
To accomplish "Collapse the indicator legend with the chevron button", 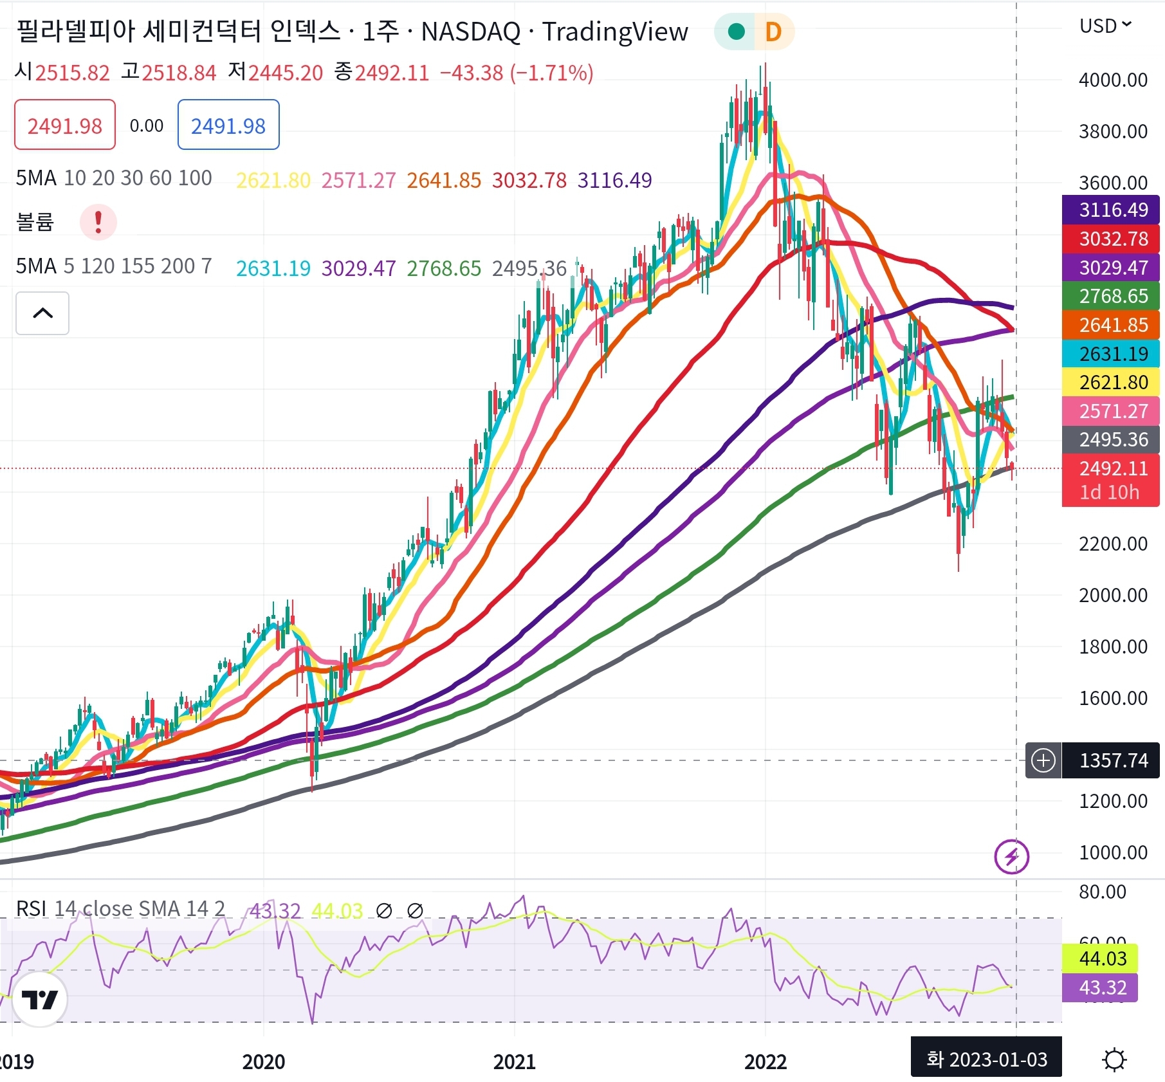I will 42,313.
